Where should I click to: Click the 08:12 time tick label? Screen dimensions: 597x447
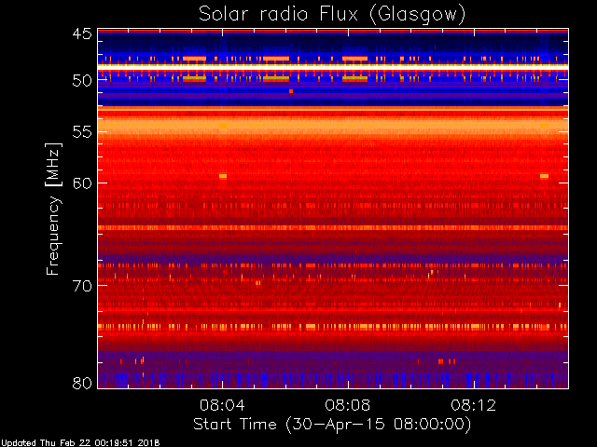point(474,405)
